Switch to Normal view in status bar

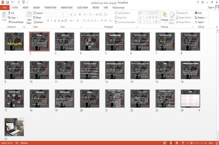[165, 143]
